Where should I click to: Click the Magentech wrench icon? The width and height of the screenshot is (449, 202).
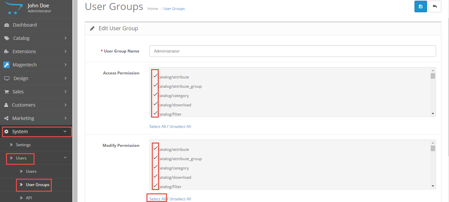(7, 65)
